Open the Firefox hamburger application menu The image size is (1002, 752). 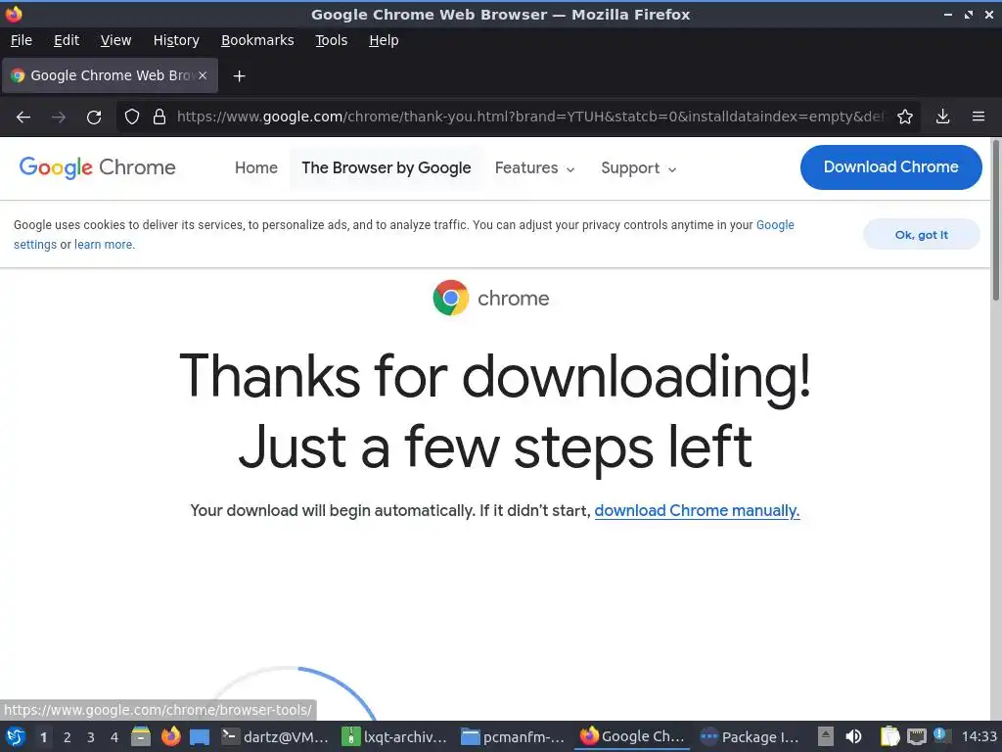click(979, 117)
